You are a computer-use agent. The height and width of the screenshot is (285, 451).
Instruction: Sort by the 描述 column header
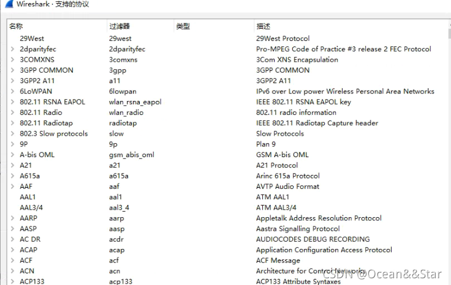(263, 26)
